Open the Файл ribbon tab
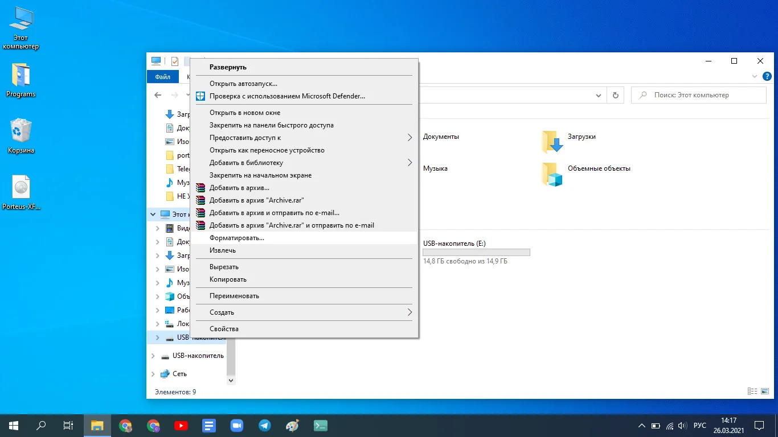Image resolution: width=778 pixels, height=437 pixels. point(162,77)
